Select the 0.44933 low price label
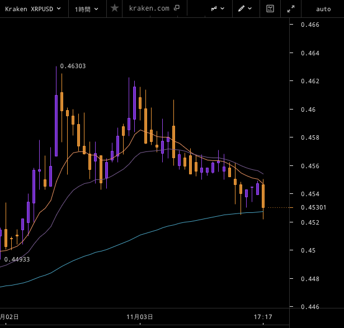 tap(17, 259)
